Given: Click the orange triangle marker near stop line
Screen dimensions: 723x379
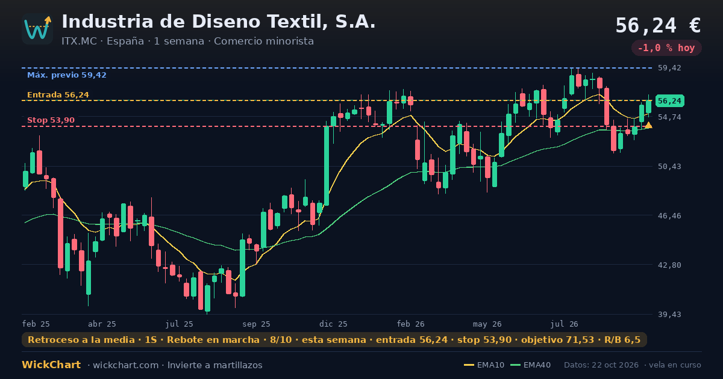Looking at the screenshot, I should click(x=648, y=125).
